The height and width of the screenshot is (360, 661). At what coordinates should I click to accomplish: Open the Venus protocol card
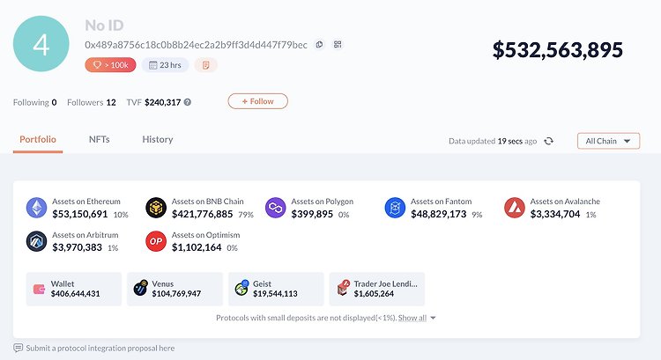(175, 289)
